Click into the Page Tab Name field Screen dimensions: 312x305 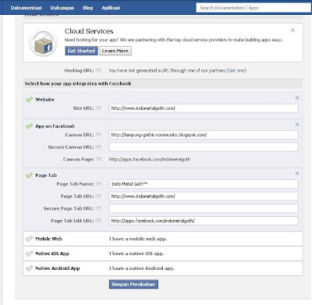(204, 184)
